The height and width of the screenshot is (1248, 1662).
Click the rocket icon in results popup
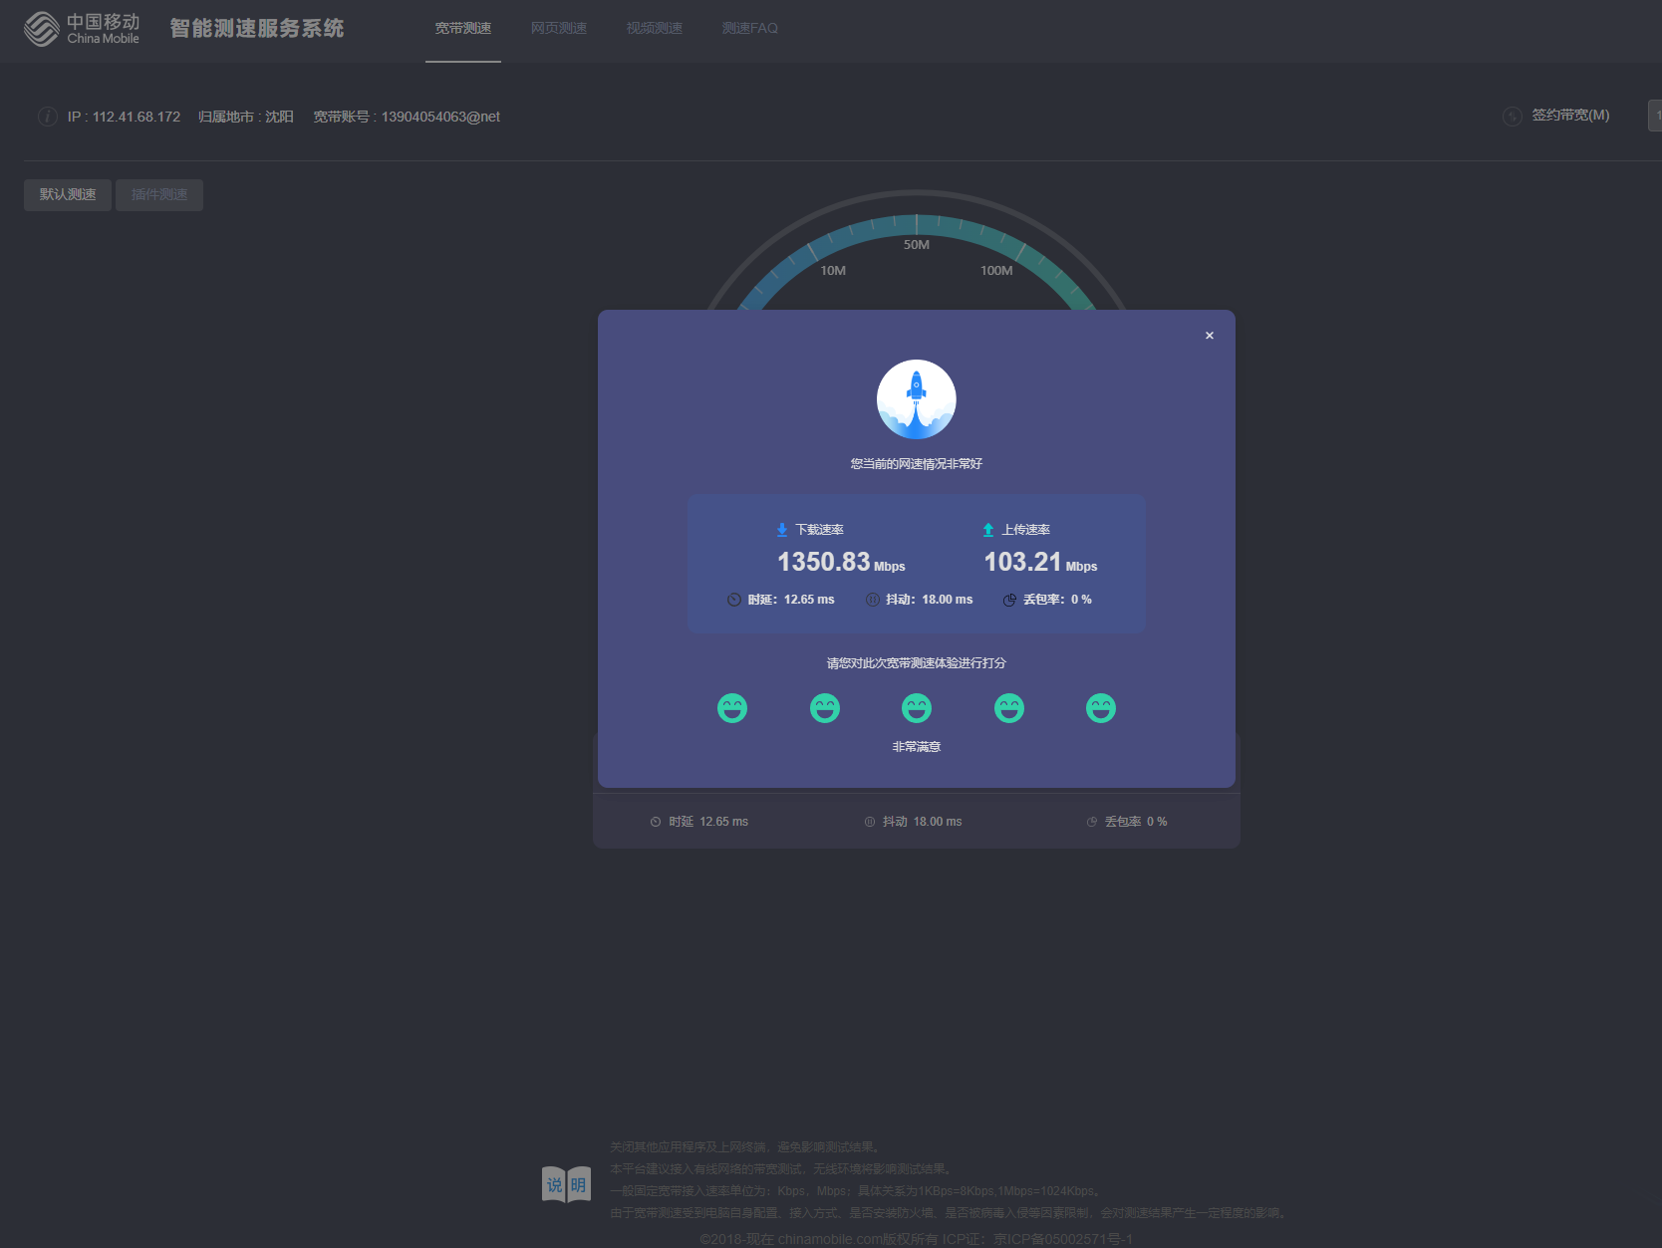click(916, 399)
